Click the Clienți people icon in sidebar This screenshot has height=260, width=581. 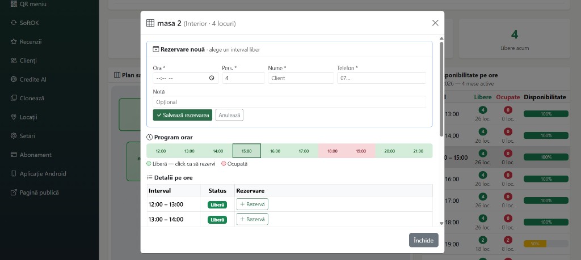click(x=14, y=60)
